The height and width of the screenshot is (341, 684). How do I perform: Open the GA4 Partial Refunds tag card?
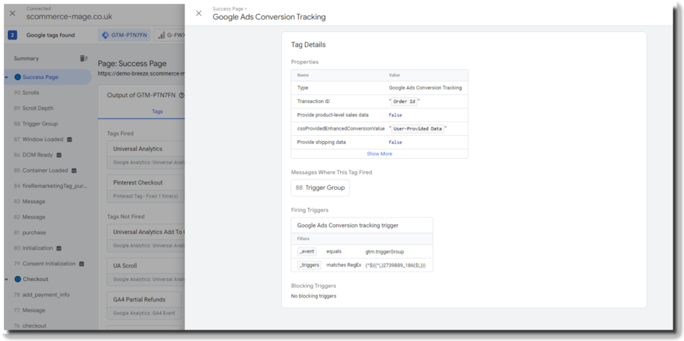(144, 305)
